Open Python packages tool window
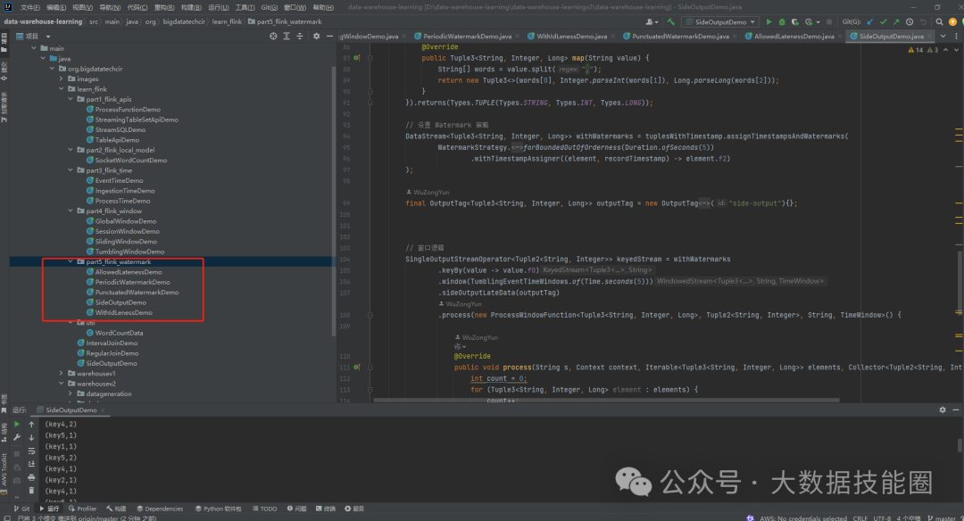Screen dimensions: 964x521 [x=219, y=509]
